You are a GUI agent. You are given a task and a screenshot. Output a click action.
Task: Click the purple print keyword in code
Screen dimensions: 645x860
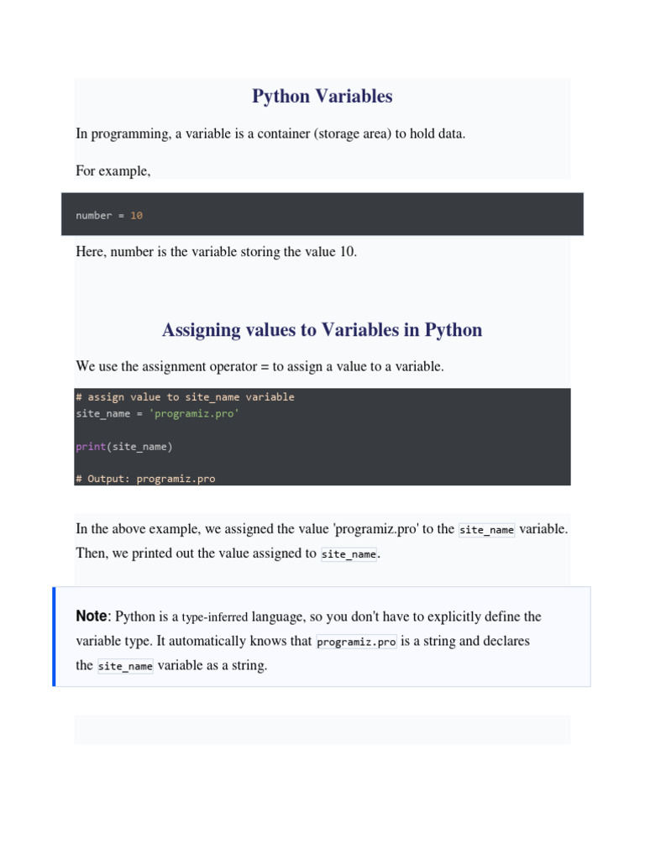pyautogui.click(x=91, y=447)
